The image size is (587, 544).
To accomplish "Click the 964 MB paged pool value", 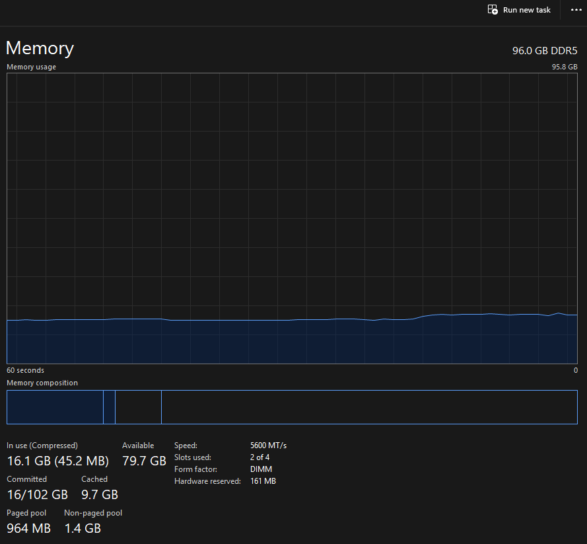I will pos(29,528).
